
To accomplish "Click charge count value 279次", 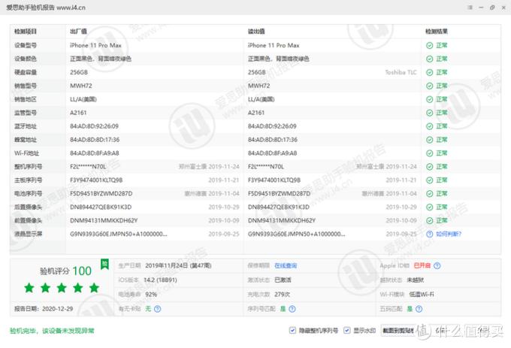I will pyautogui.click(x=283, y=294).
